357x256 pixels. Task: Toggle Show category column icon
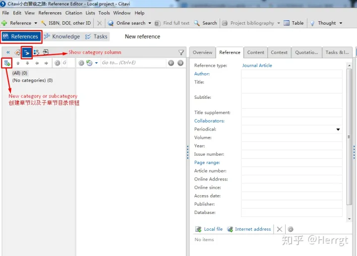coord(27,53)
